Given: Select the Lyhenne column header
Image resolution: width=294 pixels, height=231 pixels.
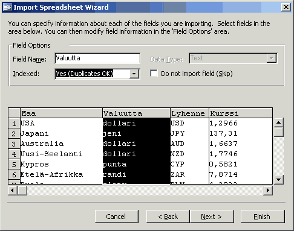Looking at the screenshot, I should coord(189,113).
